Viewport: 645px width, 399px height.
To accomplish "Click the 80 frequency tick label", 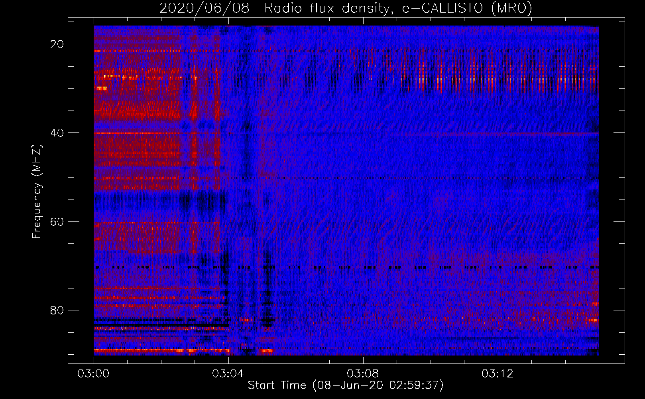I will (57, 310).
